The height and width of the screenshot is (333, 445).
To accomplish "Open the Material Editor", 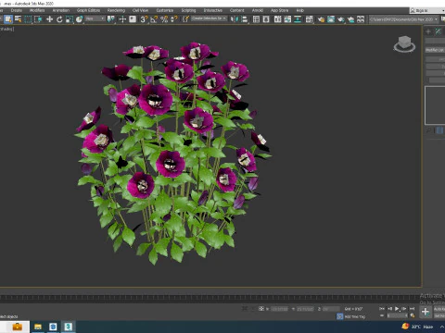I will [x=310, y=19].
